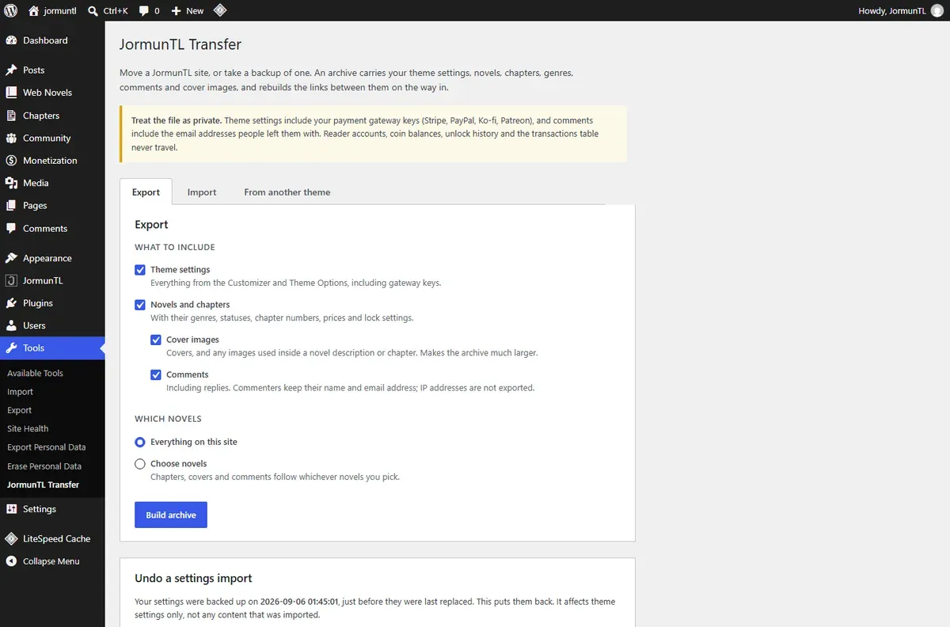Viewport: 950px width, 627px height.
Task: Click the Cover images label text
Action: [x=192, y=340]
